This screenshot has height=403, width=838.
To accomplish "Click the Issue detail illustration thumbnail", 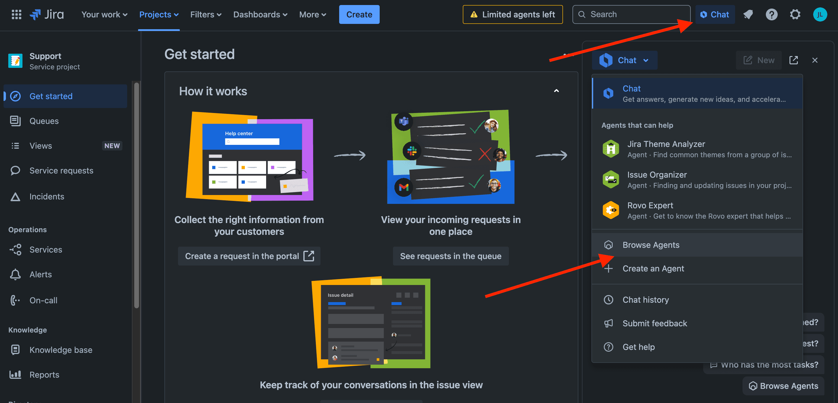I will tap(371, 322).
